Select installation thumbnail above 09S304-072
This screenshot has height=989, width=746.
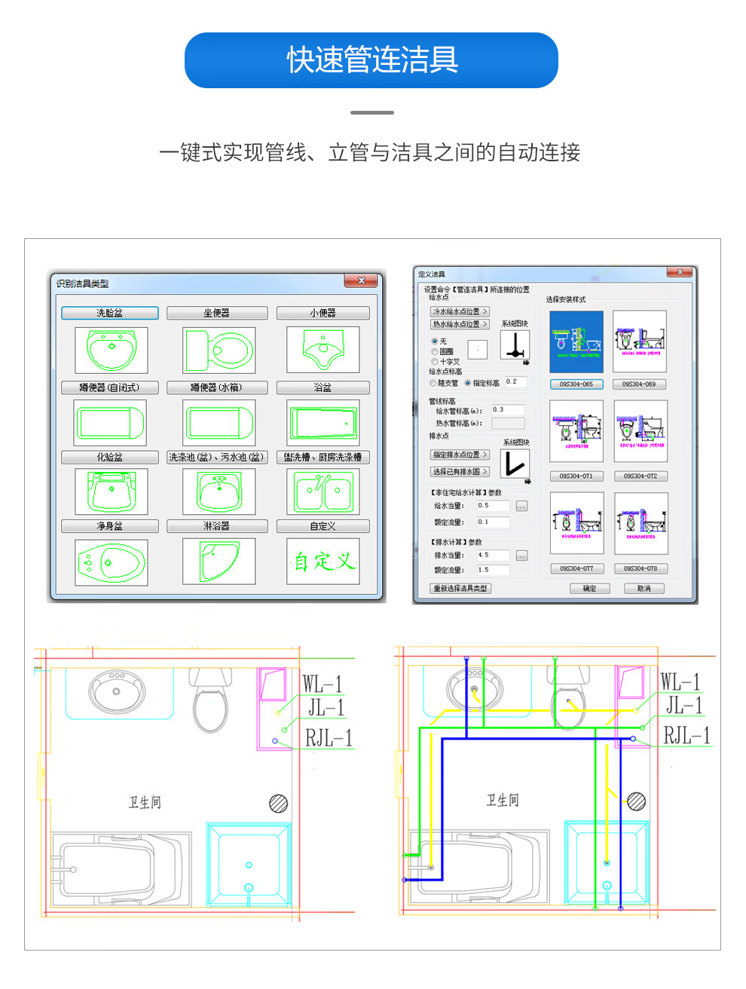(640, 431)
